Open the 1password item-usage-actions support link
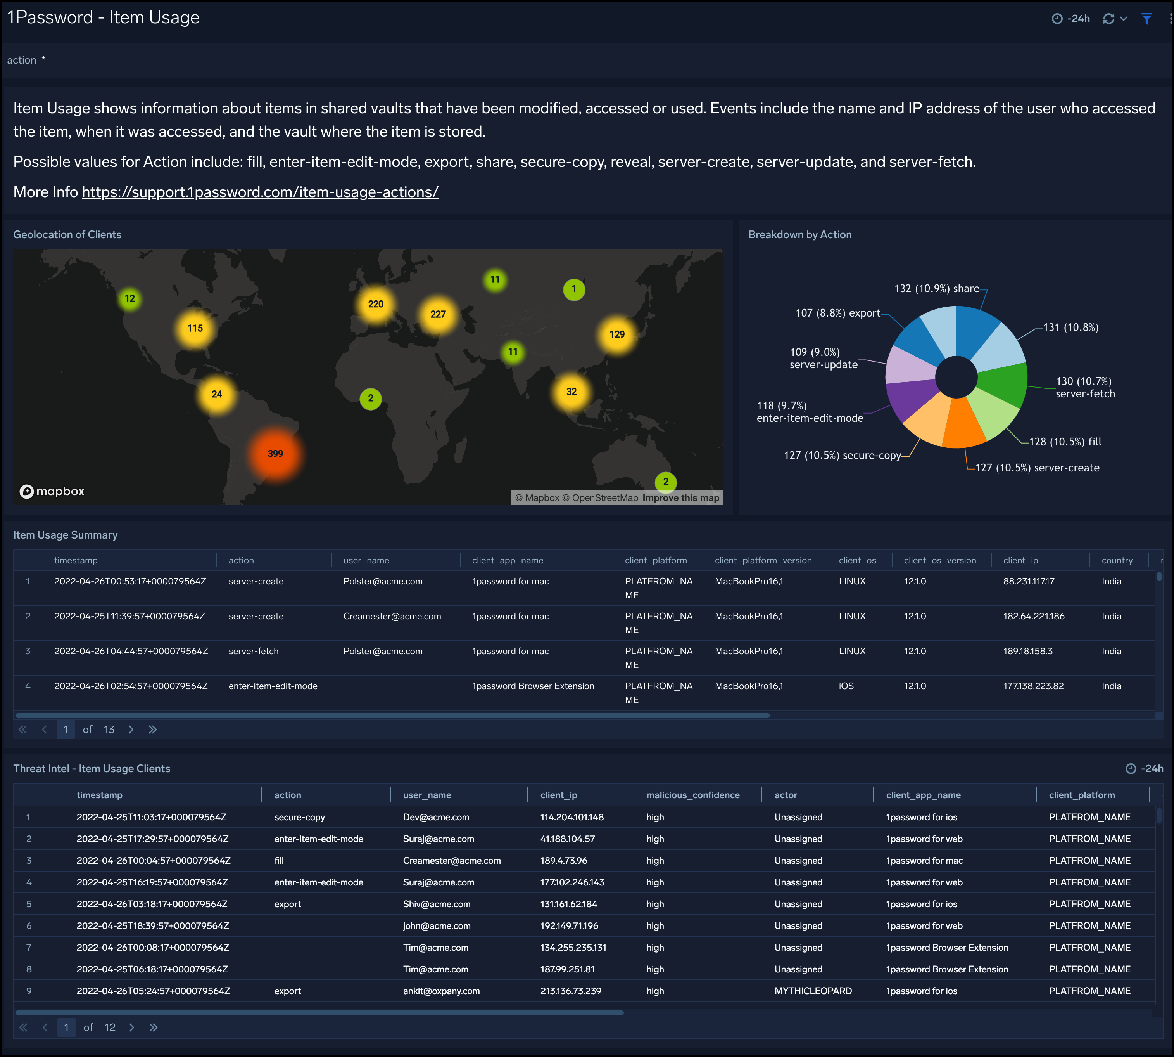Viewport: 1174px width, 1057px height. click(x=260, y=192)
